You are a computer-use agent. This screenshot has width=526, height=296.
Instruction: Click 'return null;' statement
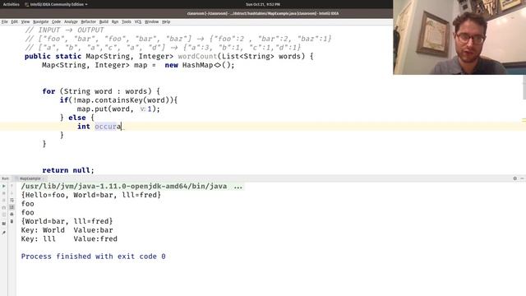coord(68,170)
